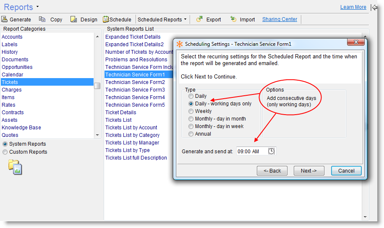Click the Schedule calendar icon
Image resolution: width=384 pixels, height=228 pixels.
106,19
